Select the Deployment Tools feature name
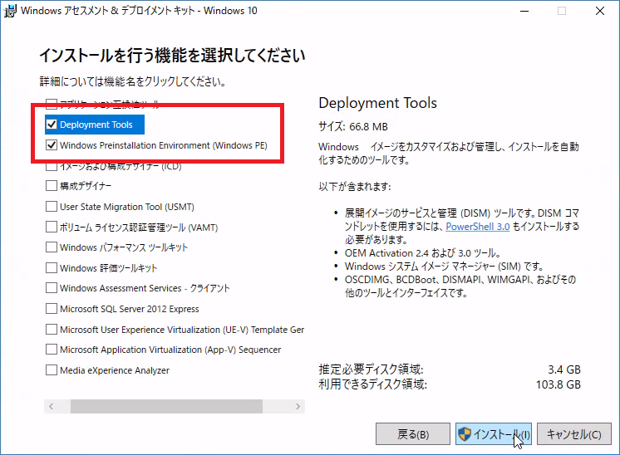 [96, 125]
